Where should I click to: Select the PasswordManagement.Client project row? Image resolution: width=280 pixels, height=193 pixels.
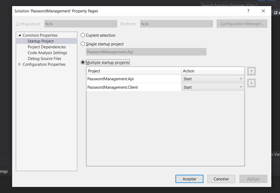[134, 87]
